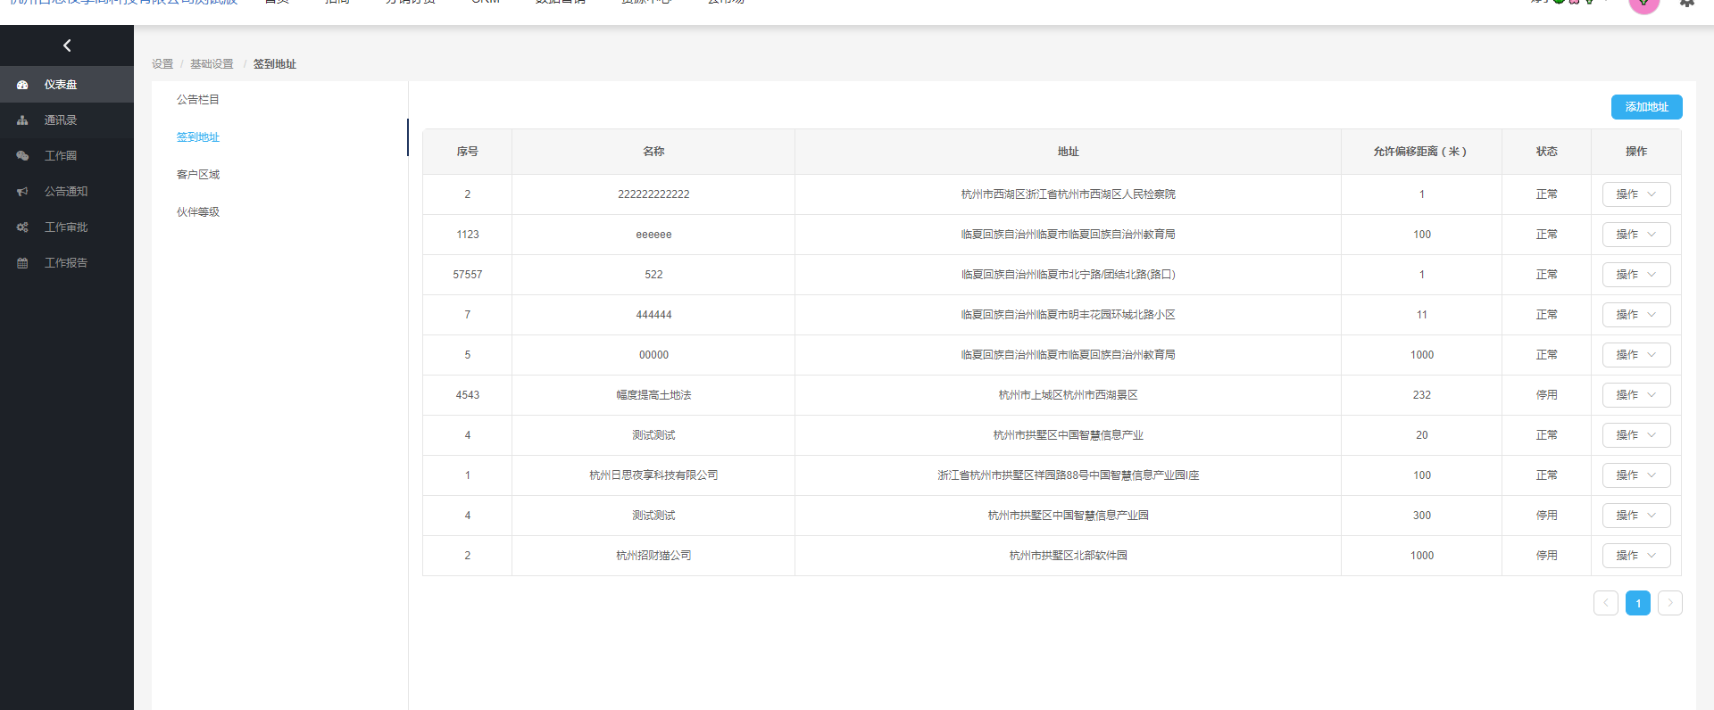Click 基础设置 in the breadcrumb
Viewport: 1714px width, 710px height.
pos(212,64)
